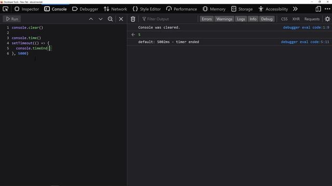
Task: Switch to the Console tab
Action: [x=56, y=9]
